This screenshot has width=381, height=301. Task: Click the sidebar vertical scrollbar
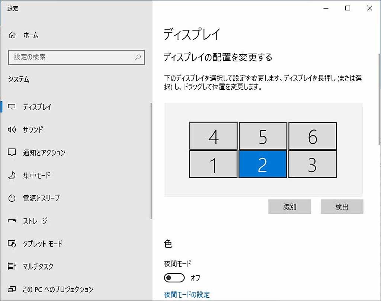point(151,161)
